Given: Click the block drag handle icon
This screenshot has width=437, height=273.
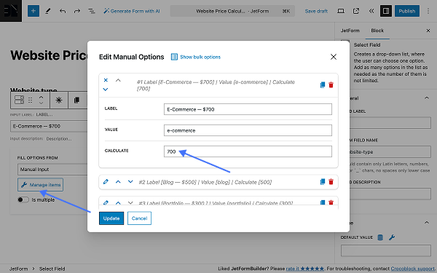Looking at the screenshot, I should [31, 100].
